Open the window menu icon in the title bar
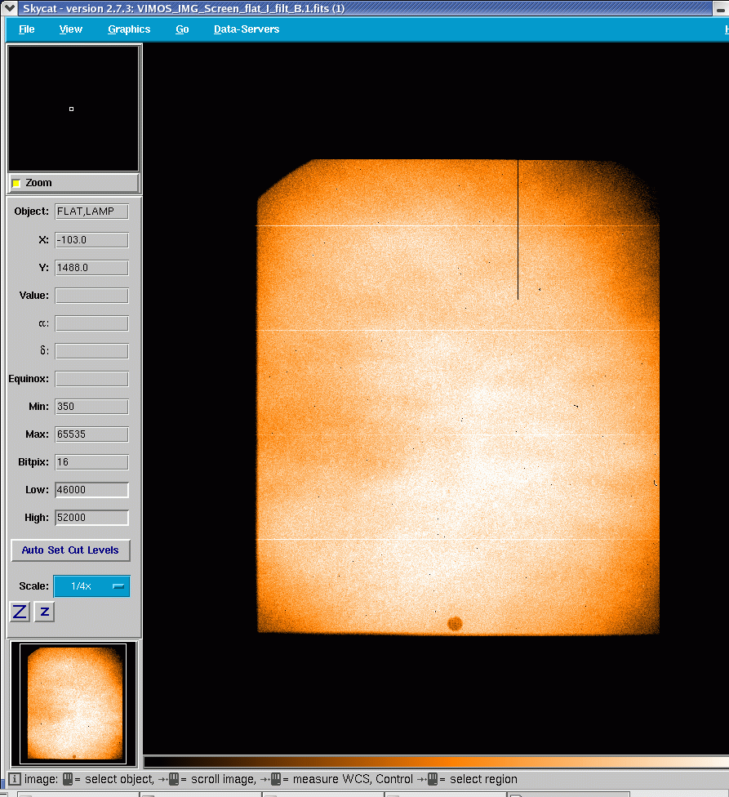 (x=10, y=8)
